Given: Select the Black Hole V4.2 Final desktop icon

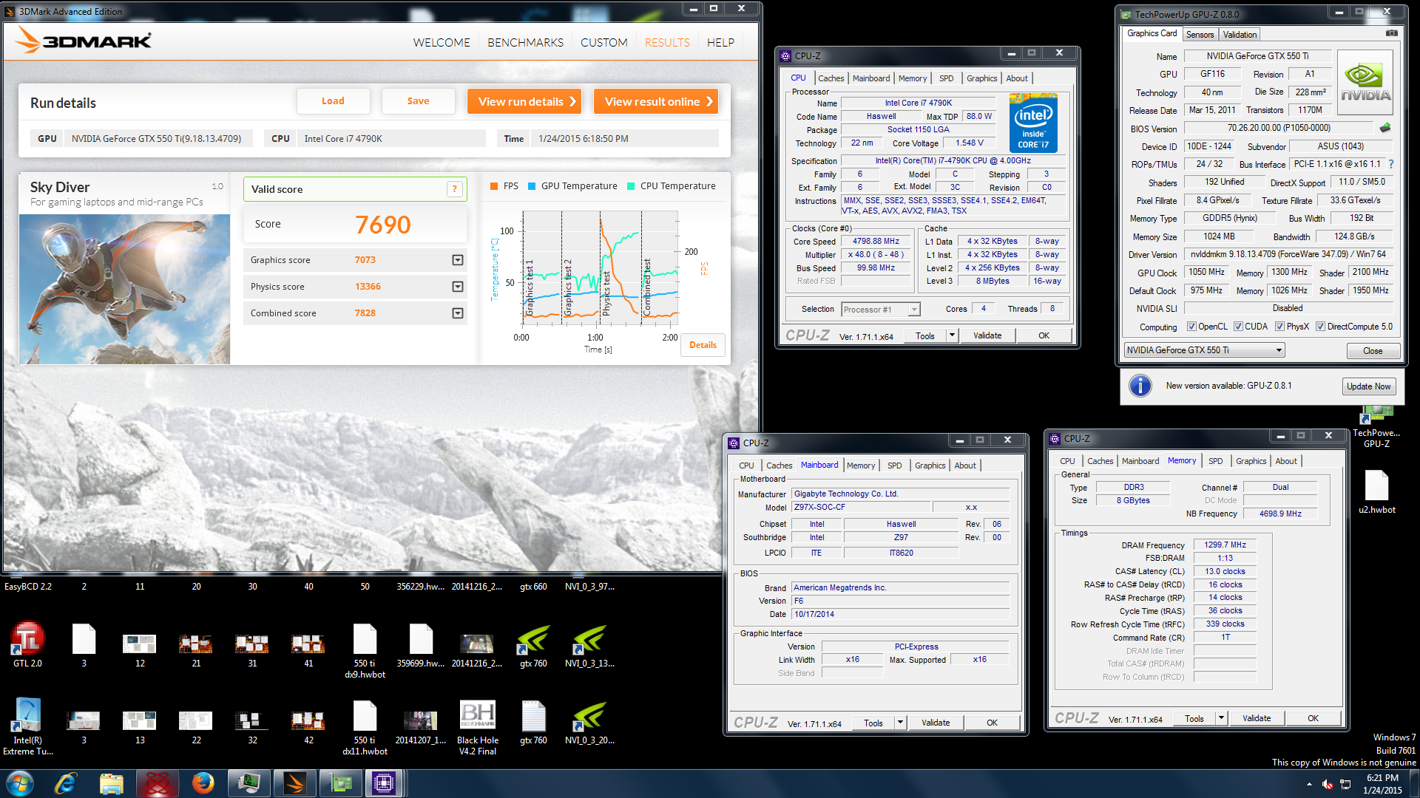Looking at the screenshot, I should click(478, 727).
